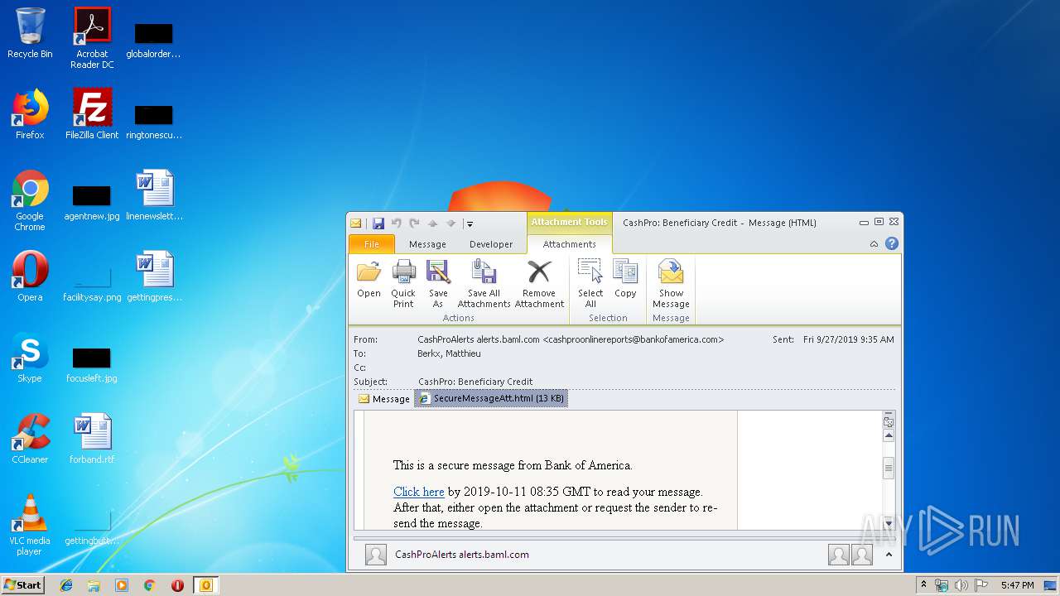Image resolution: width=1060 pixels, height=596 pixels.
Task: Select the gettingpres Word document
Action: pos(155,276)
